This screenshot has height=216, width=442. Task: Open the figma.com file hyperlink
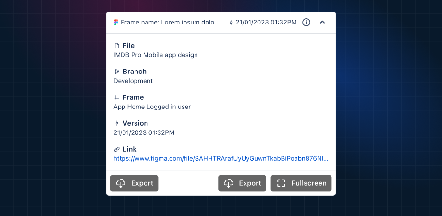click(221, 158)
